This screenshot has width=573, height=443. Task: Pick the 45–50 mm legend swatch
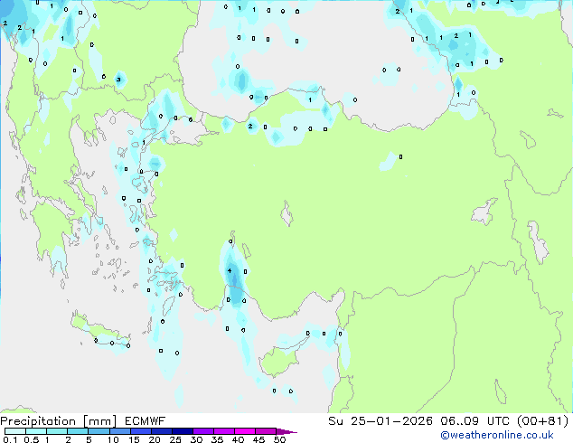coord(266,431)
